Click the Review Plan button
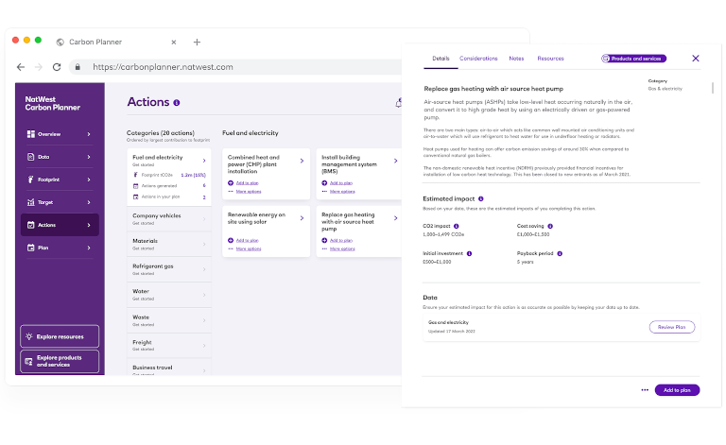Screen dimensions: 726x445 tap(672, 327)
